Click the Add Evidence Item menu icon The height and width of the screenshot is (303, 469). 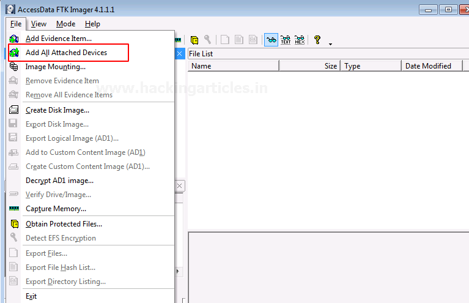click(x=14, y=39)
